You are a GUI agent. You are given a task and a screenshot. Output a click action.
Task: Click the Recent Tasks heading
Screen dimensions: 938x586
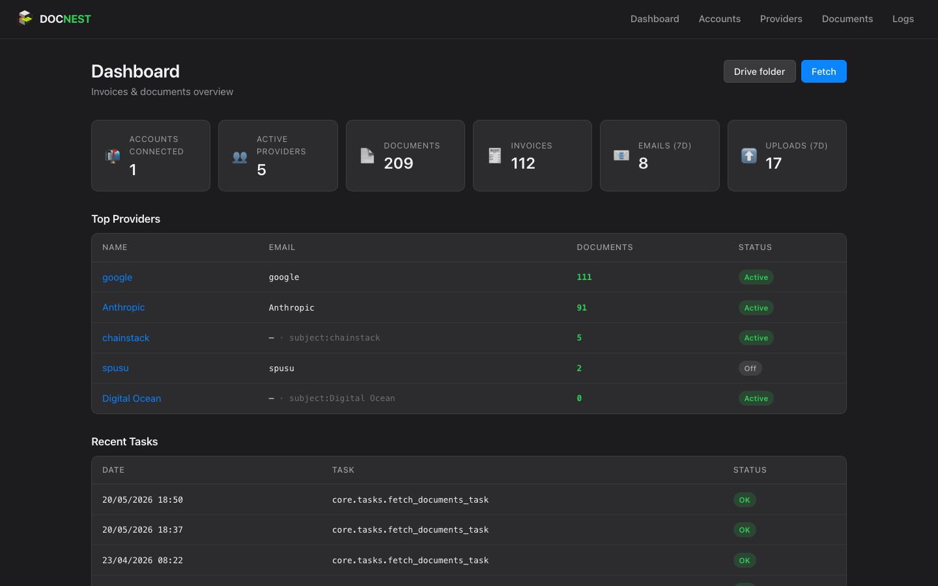(x=124, y=441)
